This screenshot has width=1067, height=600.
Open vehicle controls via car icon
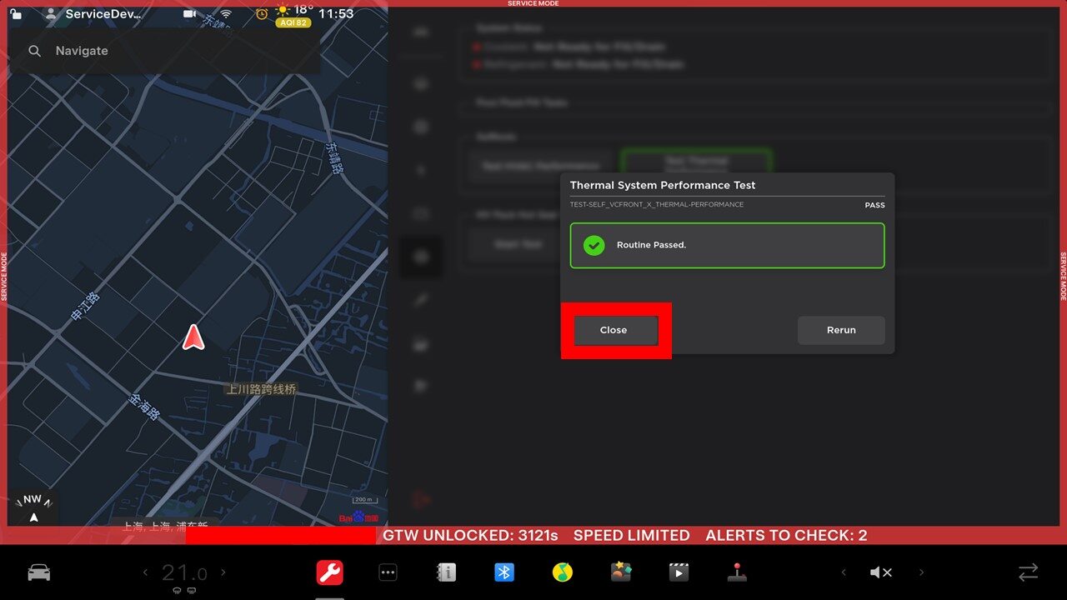coord(39,572)
